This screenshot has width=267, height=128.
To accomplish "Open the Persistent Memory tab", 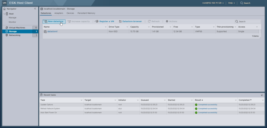I will pyautogui.click(x=86, y=13).
